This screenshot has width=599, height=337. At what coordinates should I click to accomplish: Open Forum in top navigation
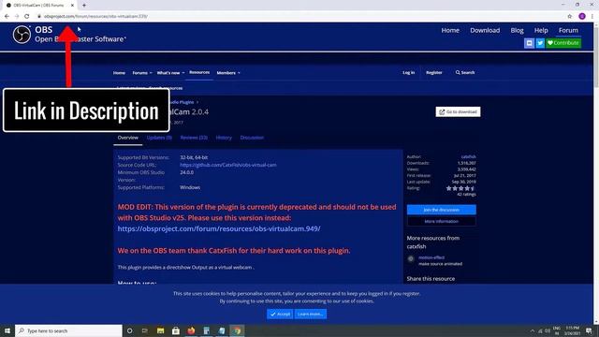tap(568, 30)
